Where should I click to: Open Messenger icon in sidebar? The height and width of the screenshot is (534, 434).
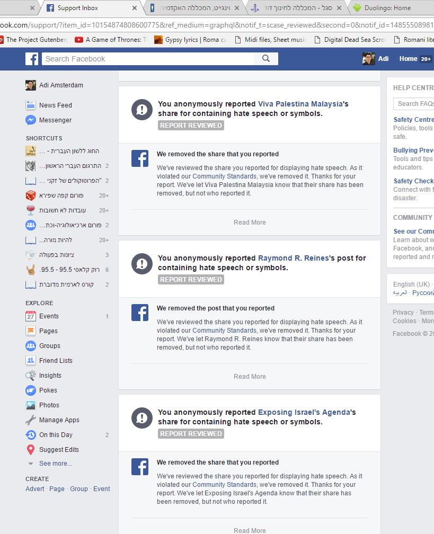(x=31, y=120)
